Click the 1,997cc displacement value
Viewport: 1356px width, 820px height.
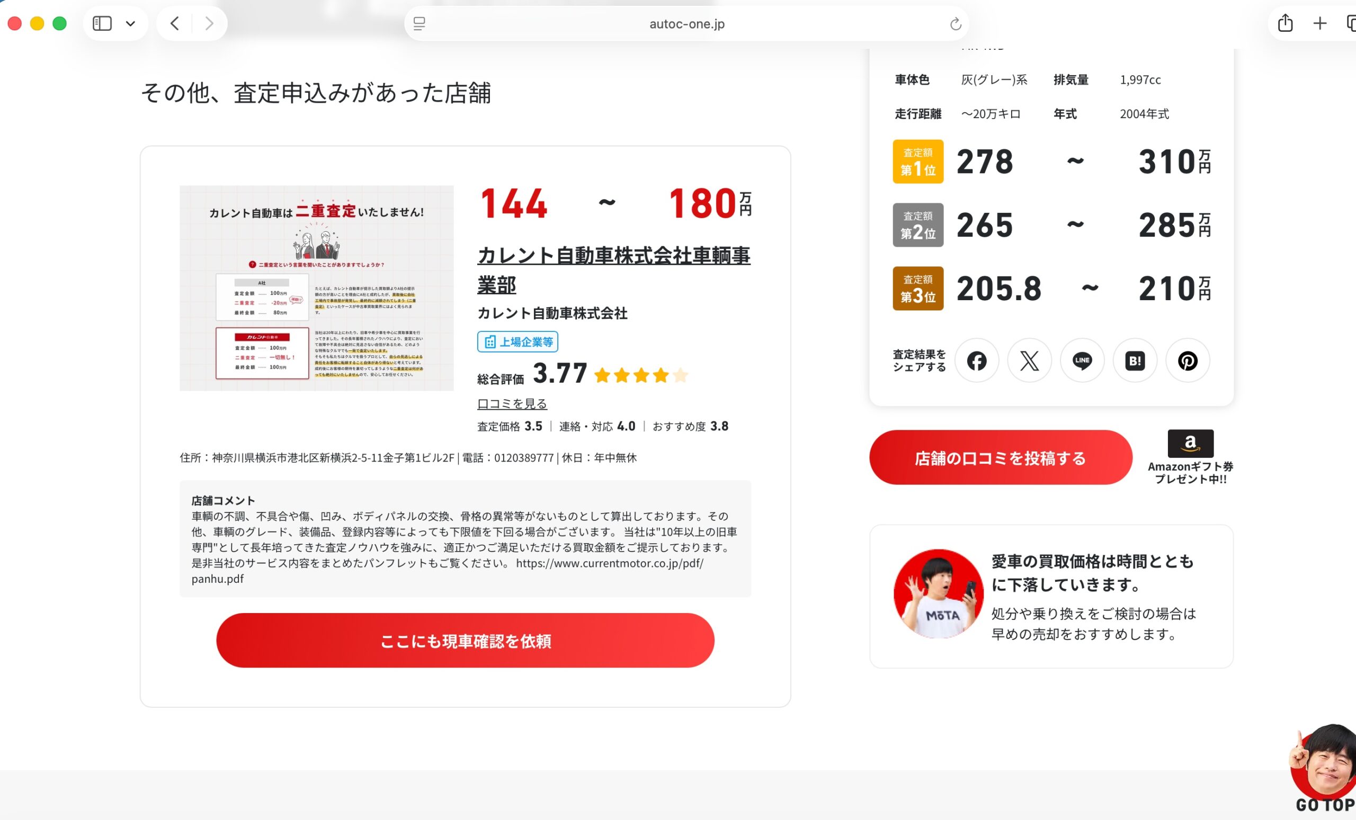(1140, 80)
